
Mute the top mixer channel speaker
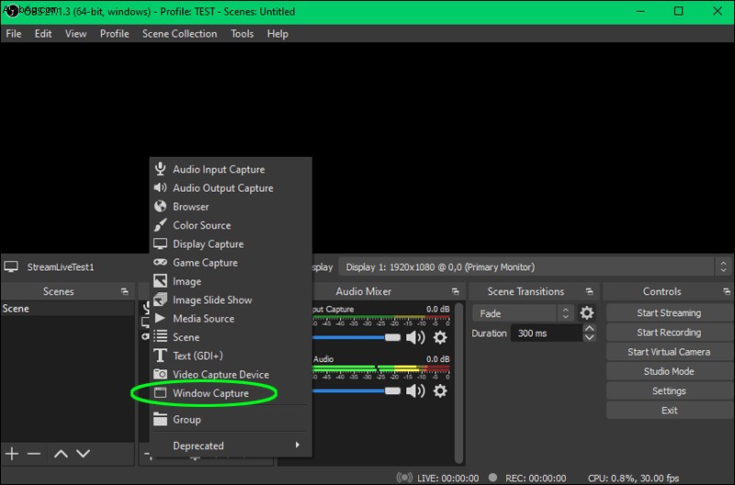click(415, 337)
